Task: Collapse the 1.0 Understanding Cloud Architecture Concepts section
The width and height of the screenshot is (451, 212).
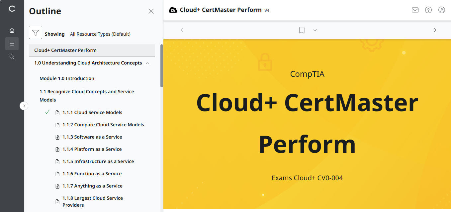Action: [x=147, y=63]
